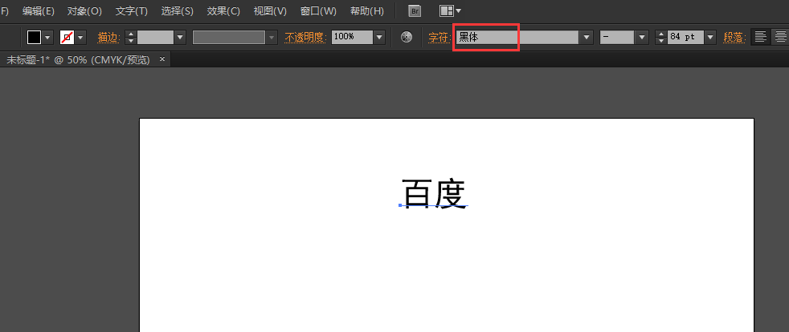Open the 选择(S) menu

tap(177, 10)
